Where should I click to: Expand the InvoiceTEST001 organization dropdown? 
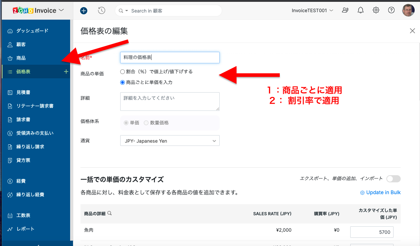click(312, 11)
